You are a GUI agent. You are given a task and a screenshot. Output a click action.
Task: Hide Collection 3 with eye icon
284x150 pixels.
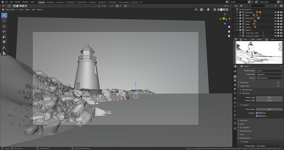275,18
